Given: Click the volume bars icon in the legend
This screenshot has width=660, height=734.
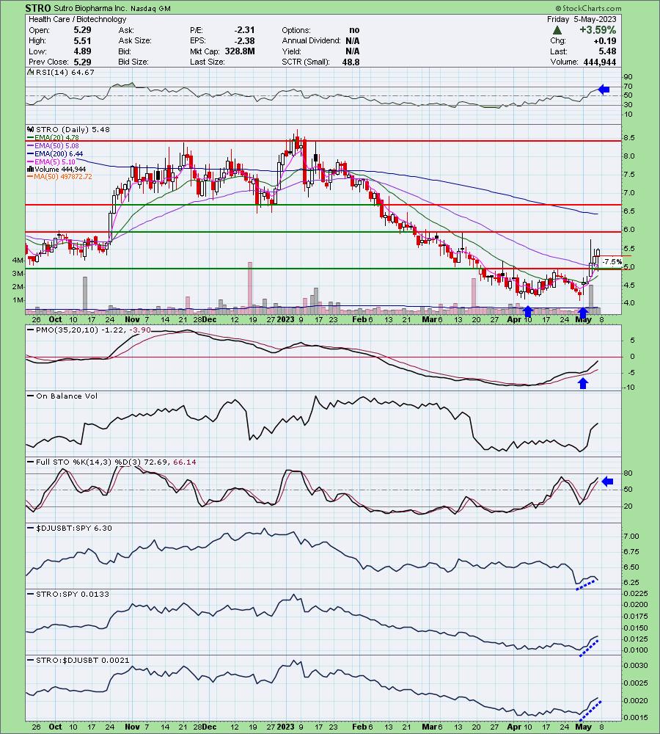Looking at the screenshot, I should 30,169.
